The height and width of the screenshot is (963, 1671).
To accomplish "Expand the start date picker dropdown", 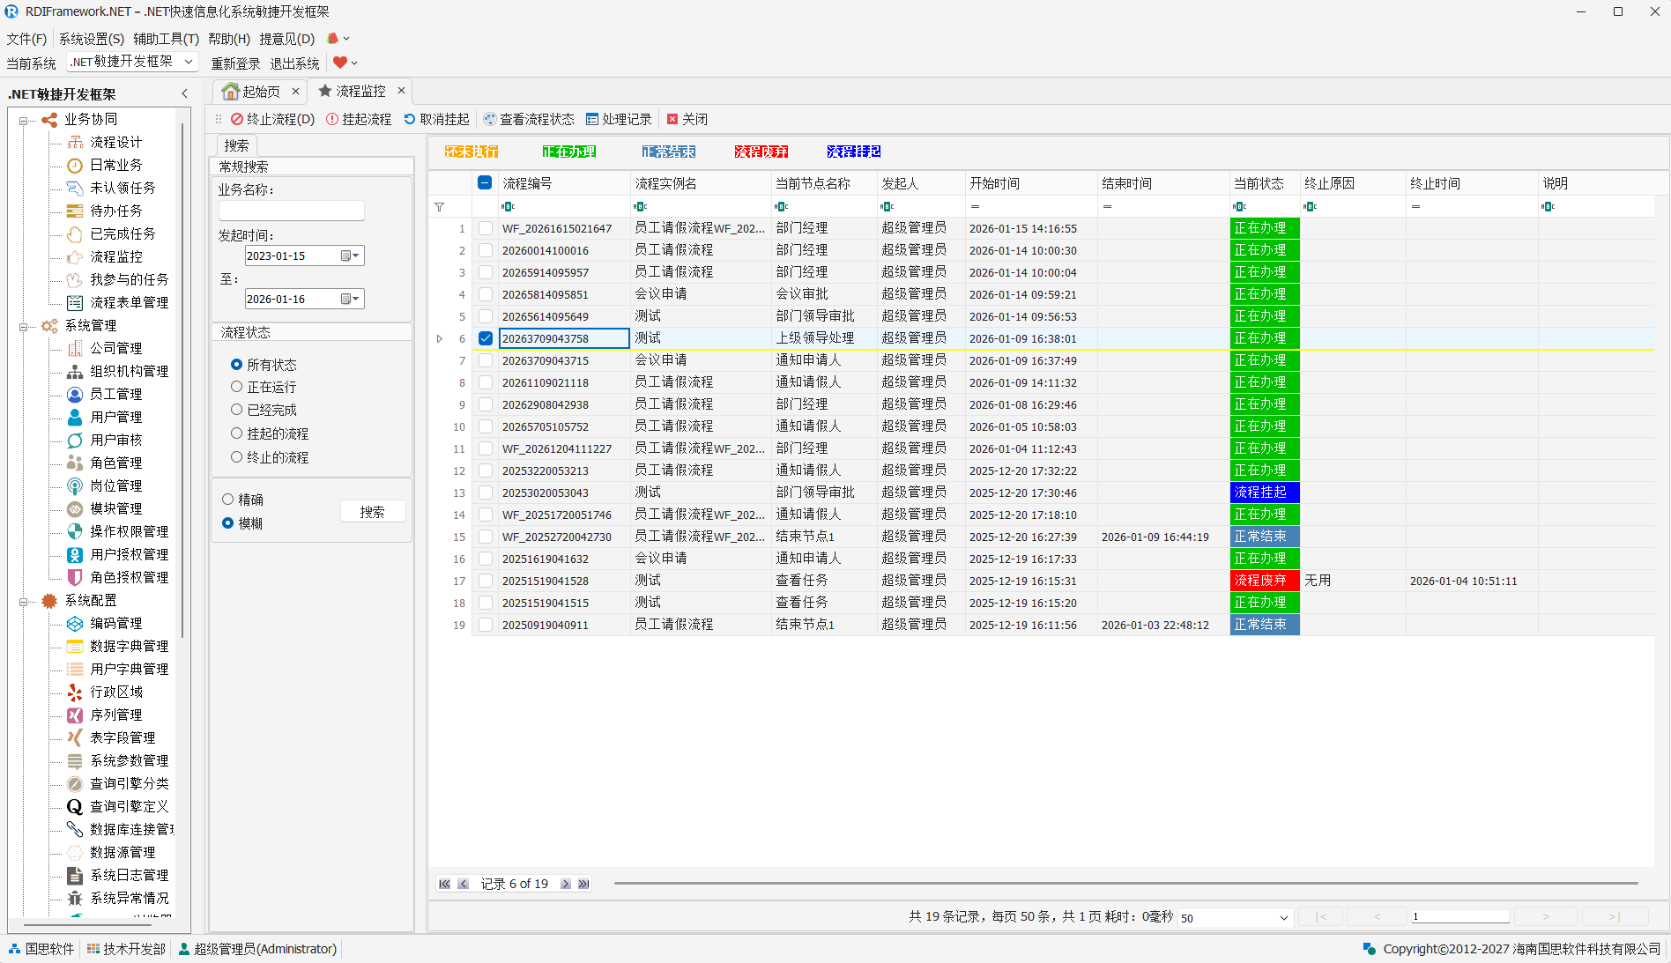I will pyautogui.click(x=354, y=256).
